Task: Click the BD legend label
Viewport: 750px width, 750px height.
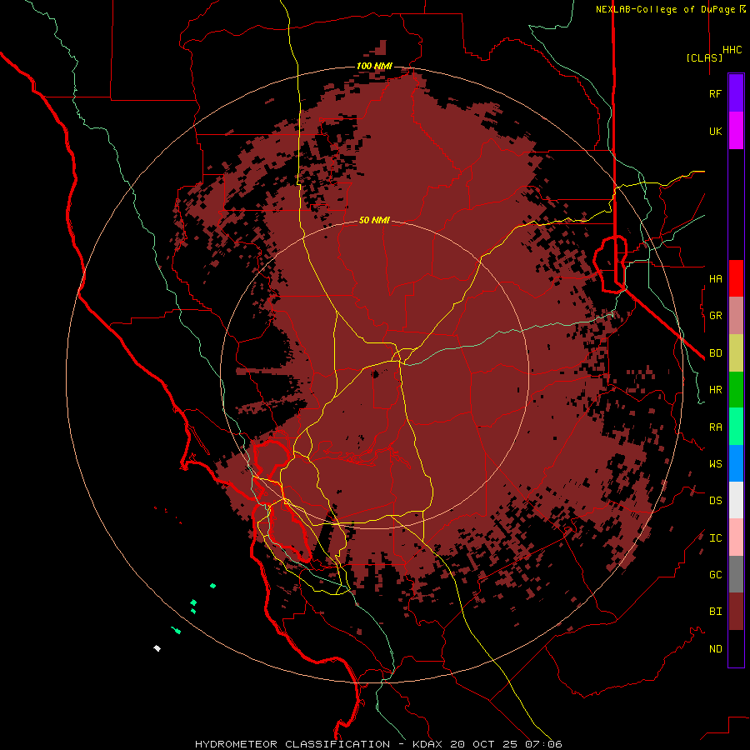Action: point(715,353)
